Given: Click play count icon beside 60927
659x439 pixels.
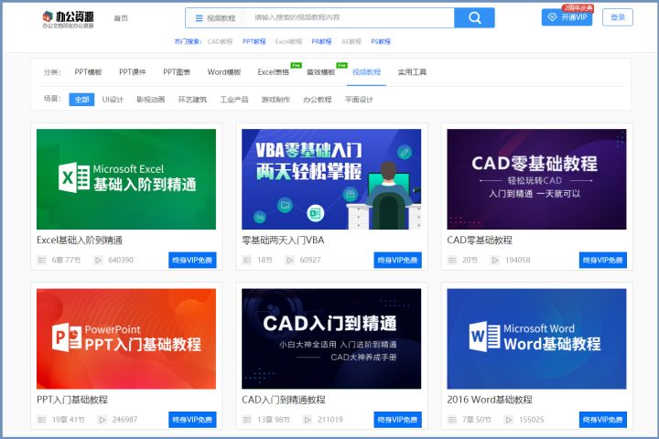Looking at the screenshot, I should point(289,260).
